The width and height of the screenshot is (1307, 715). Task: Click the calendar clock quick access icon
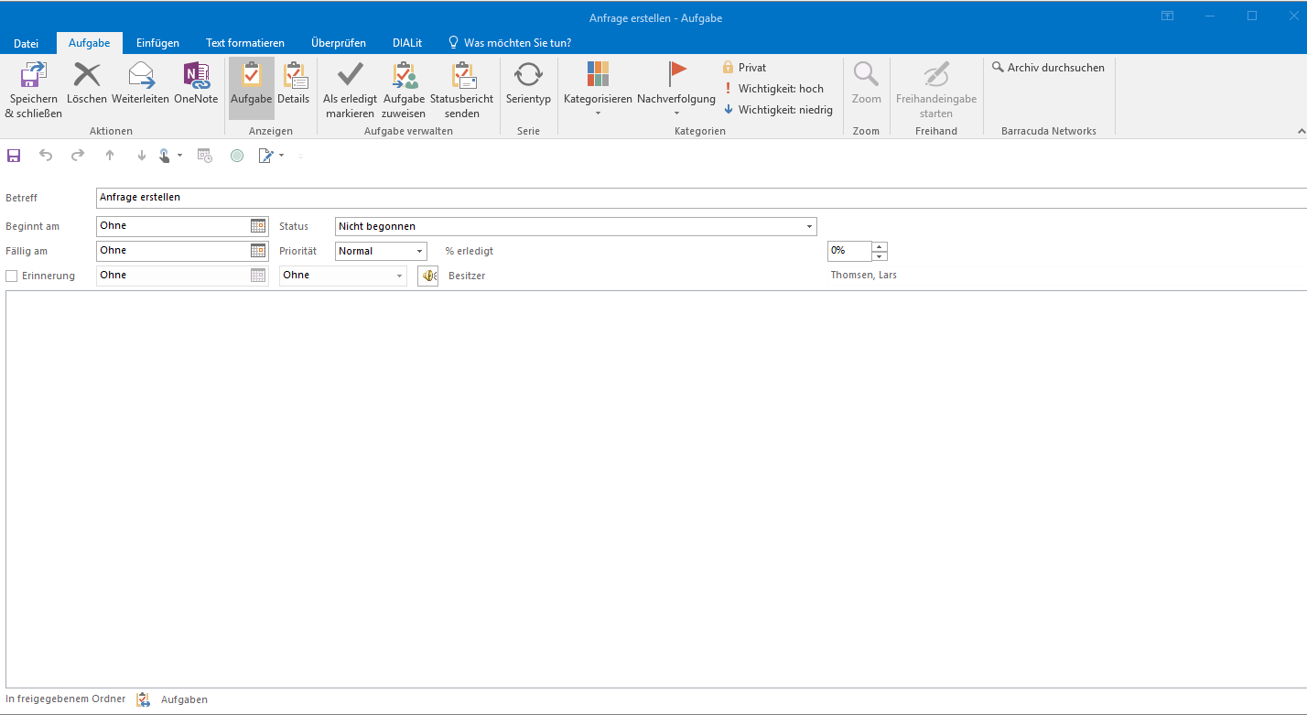(205, 156)
